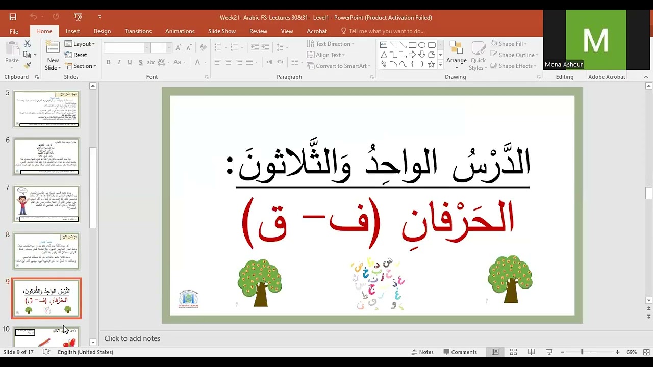Click the Reset slide button
This screenshot has width=653, height=367.
pos(76,55)
